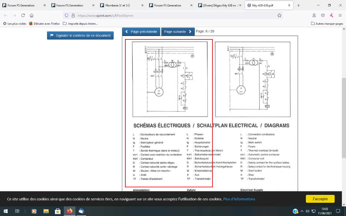
Task: Open a new browser tab
Action: 298,5
